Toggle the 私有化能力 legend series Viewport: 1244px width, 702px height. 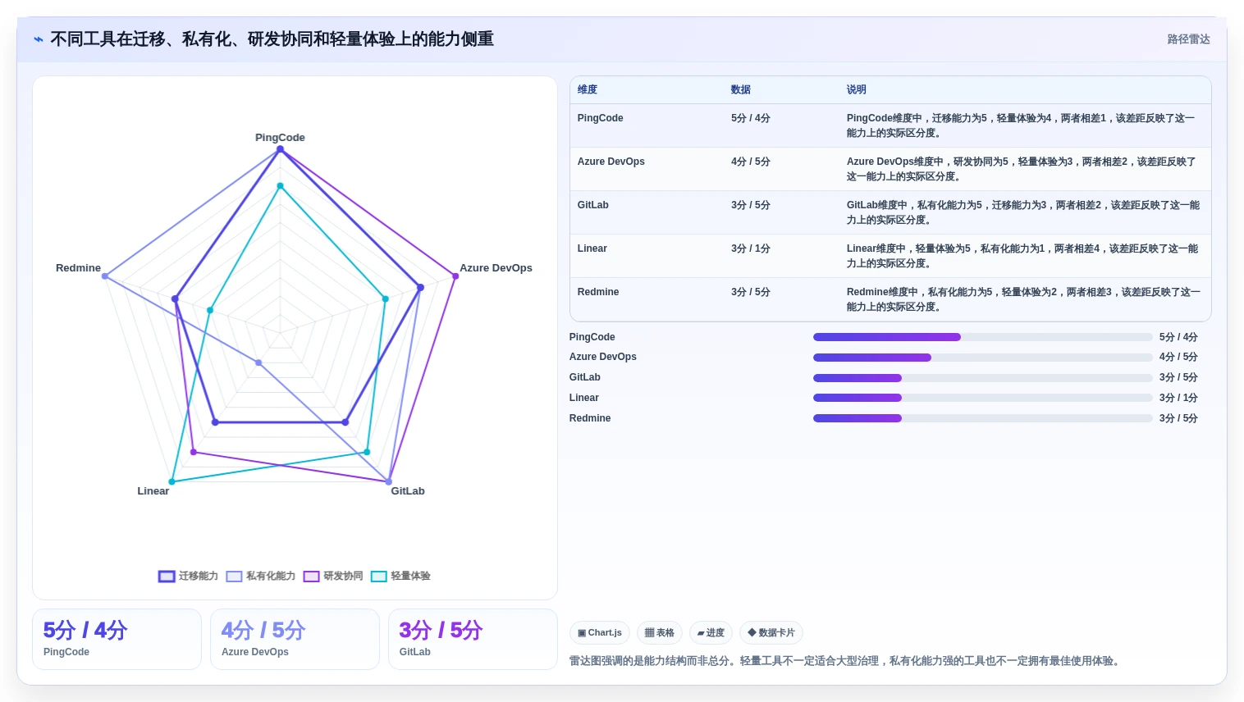pyautogui.click(x=261, y=576)
